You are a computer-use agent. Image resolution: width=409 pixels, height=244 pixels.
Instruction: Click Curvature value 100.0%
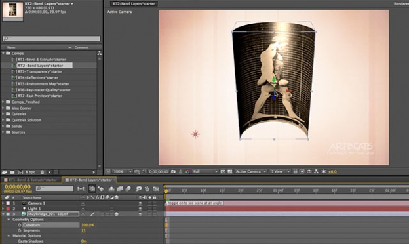click(x=88, y=225)
